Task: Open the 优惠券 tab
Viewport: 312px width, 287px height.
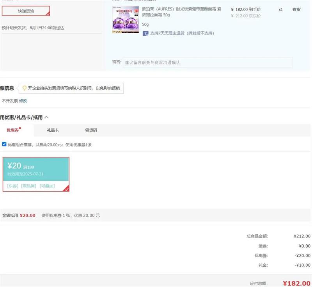Action: (x=12, y=130)
